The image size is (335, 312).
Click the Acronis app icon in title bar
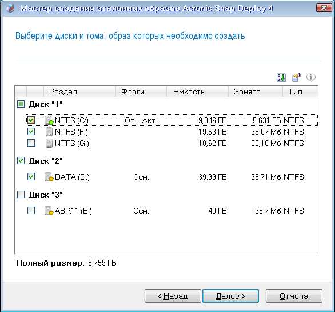[x=10, y=9]
